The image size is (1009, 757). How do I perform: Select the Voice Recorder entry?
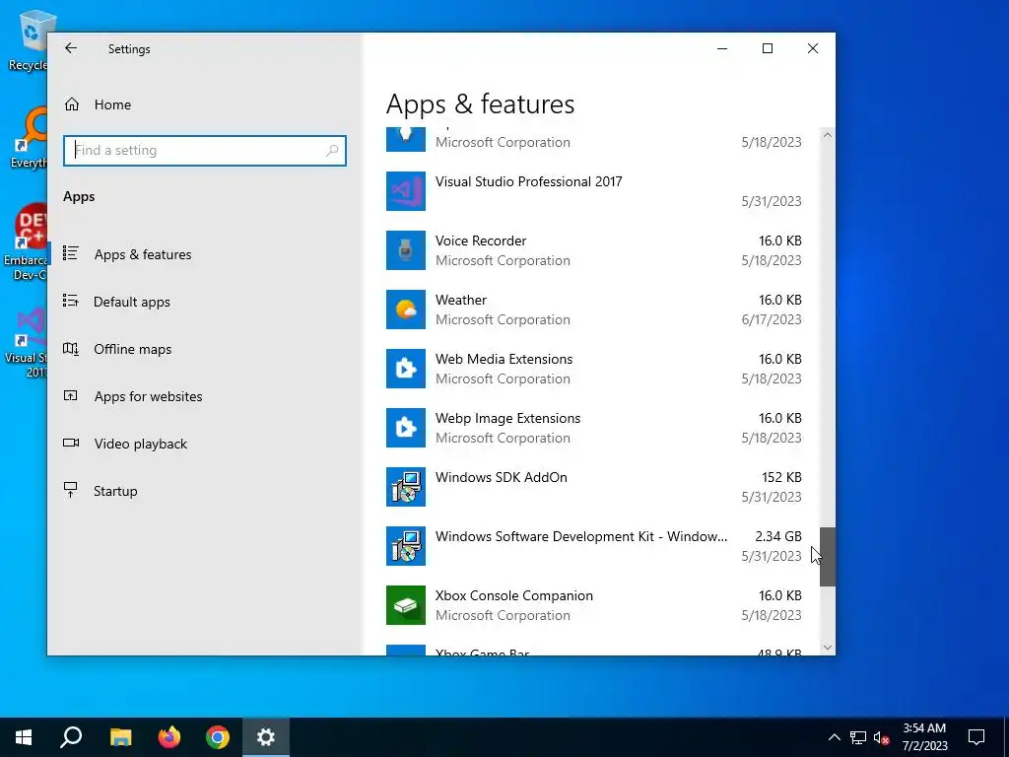pos(594,250)
